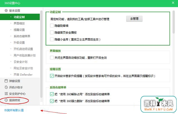
Task: Tick the 隐藏小金库 checkbox
Action: (52, 39)
